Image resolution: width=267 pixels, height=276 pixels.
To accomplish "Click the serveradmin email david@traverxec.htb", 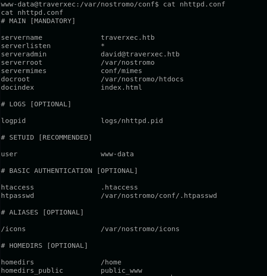I will point(140,54).
